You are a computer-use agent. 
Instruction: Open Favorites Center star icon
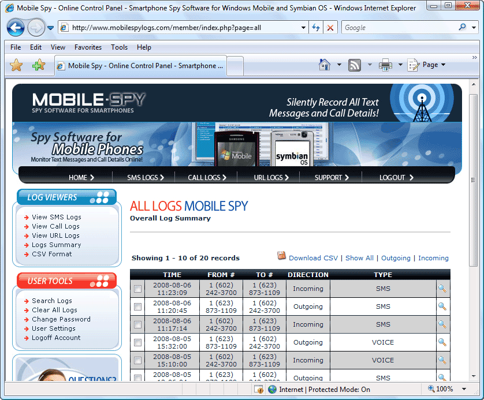[x=16, y=65]
